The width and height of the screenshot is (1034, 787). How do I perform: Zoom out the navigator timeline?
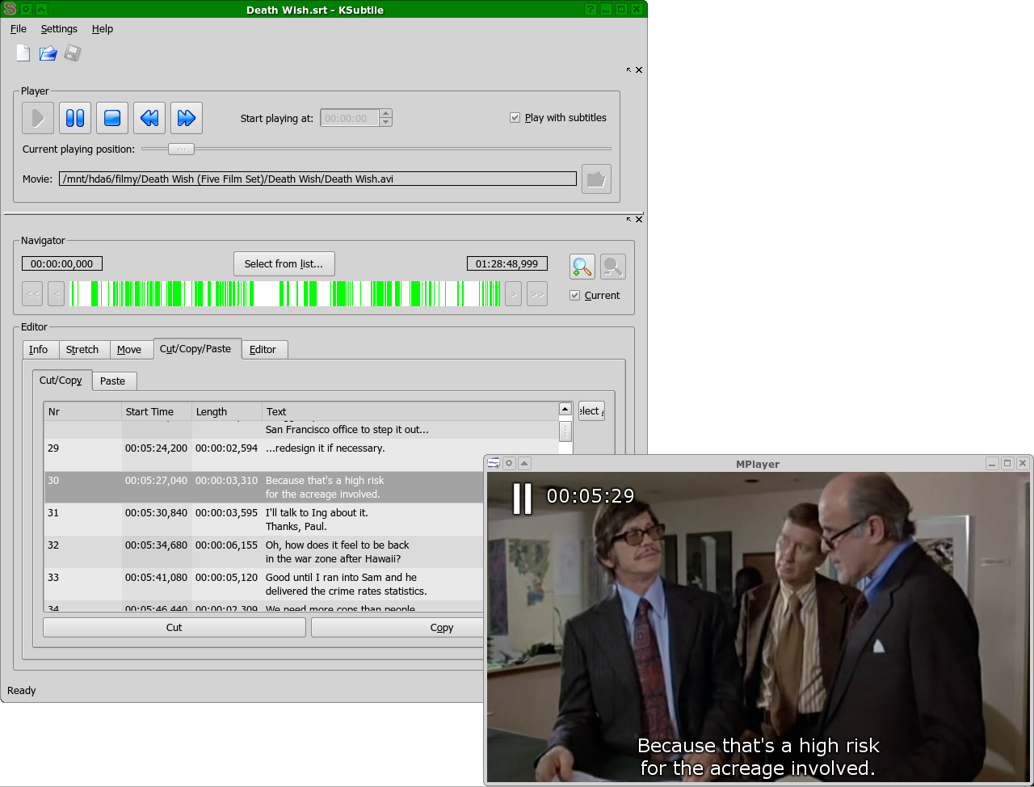[613, 267]
